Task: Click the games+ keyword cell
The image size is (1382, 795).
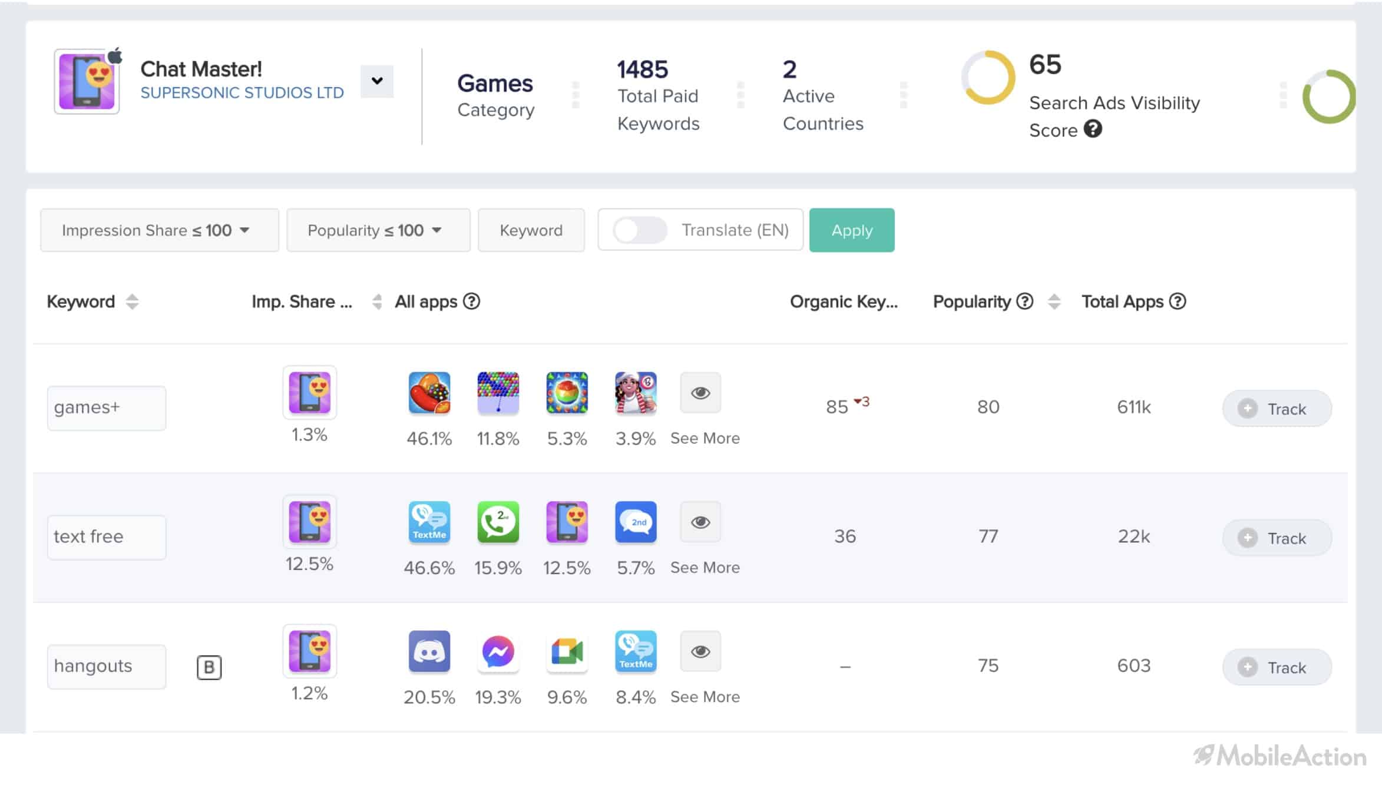Action: click(x=107, y=408)
